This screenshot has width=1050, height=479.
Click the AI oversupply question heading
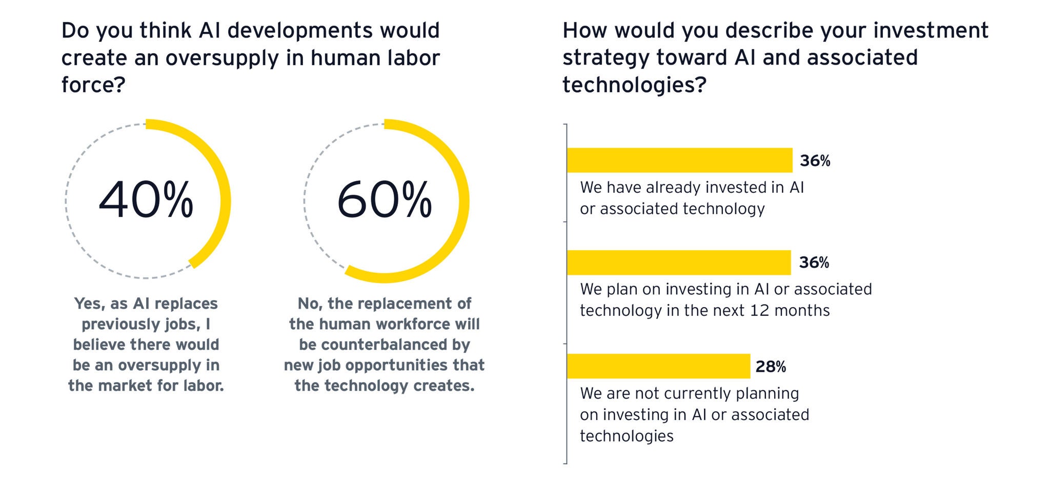250,57
